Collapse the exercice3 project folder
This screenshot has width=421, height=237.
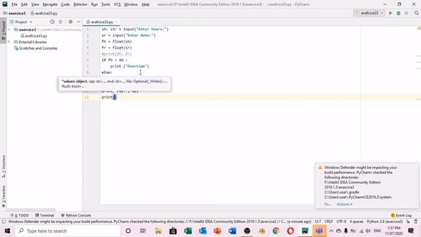coord(9,30)
